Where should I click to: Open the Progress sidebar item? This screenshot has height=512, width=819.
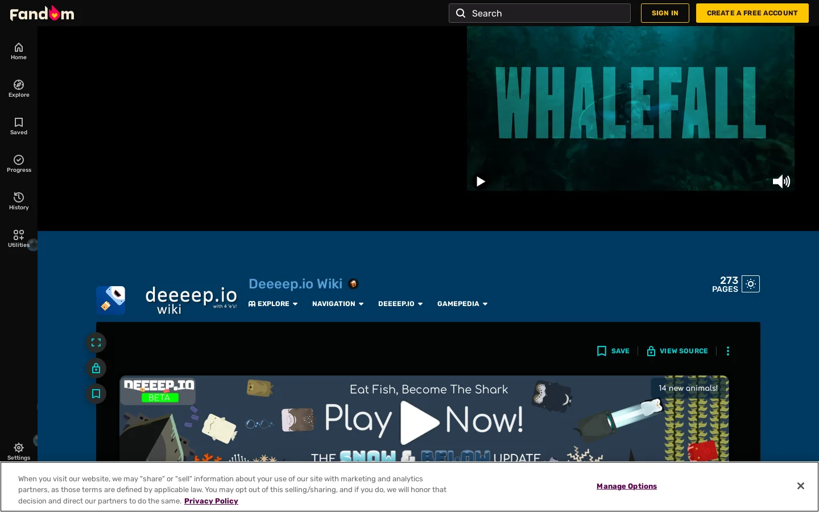[19, 164]
